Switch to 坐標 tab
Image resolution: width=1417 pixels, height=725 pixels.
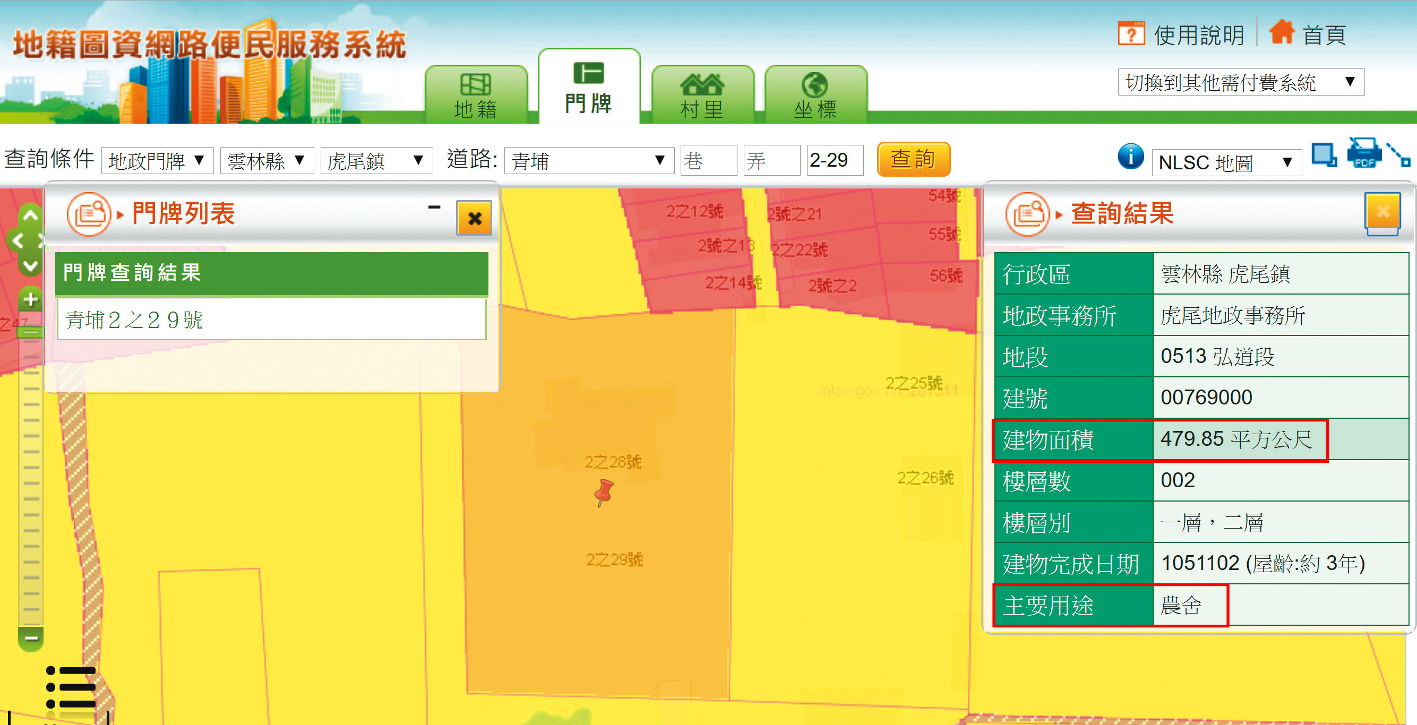click(816, 94)
